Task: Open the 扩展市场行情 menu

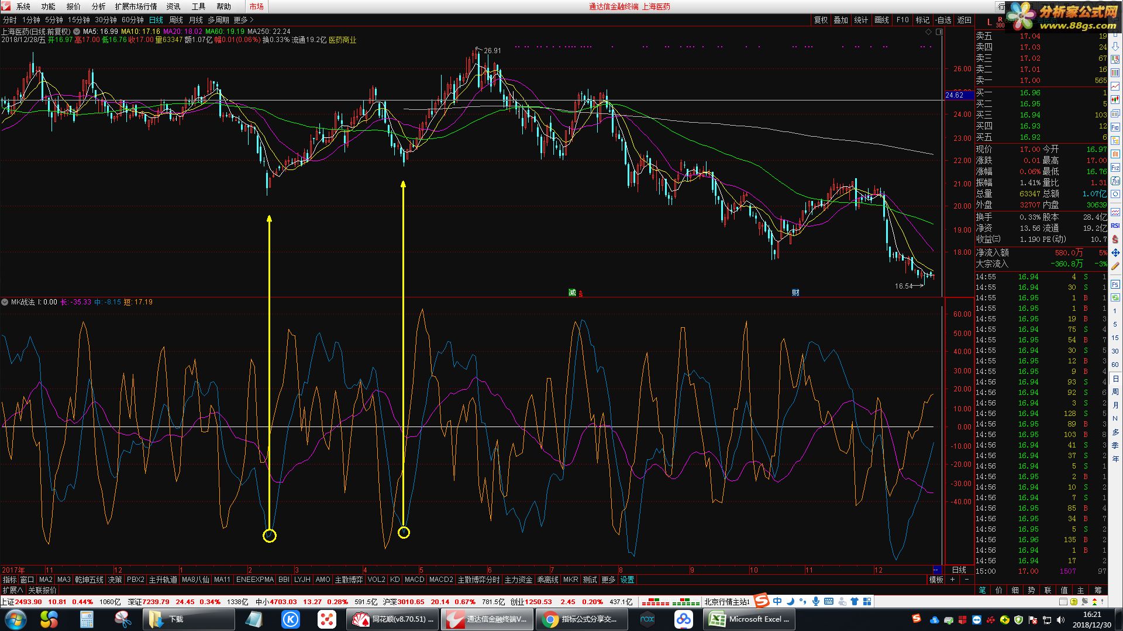Action: tap(136, 6)
